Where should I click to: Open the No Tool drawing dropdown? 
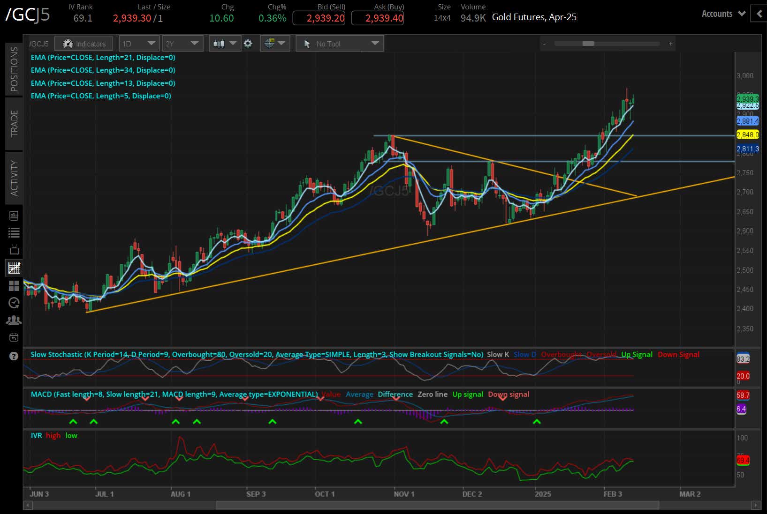(x=340, y=43)
